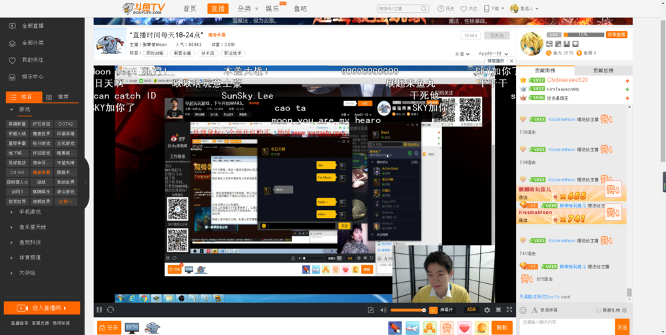The height and width of the screenshot is (335, 666).
Task: Switch to 贡献周榜 tab
Action: point(545,70)
